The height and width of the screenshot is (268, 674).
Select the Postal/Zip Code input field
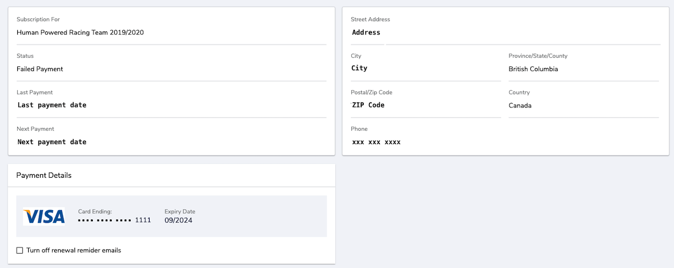(425, 105)
